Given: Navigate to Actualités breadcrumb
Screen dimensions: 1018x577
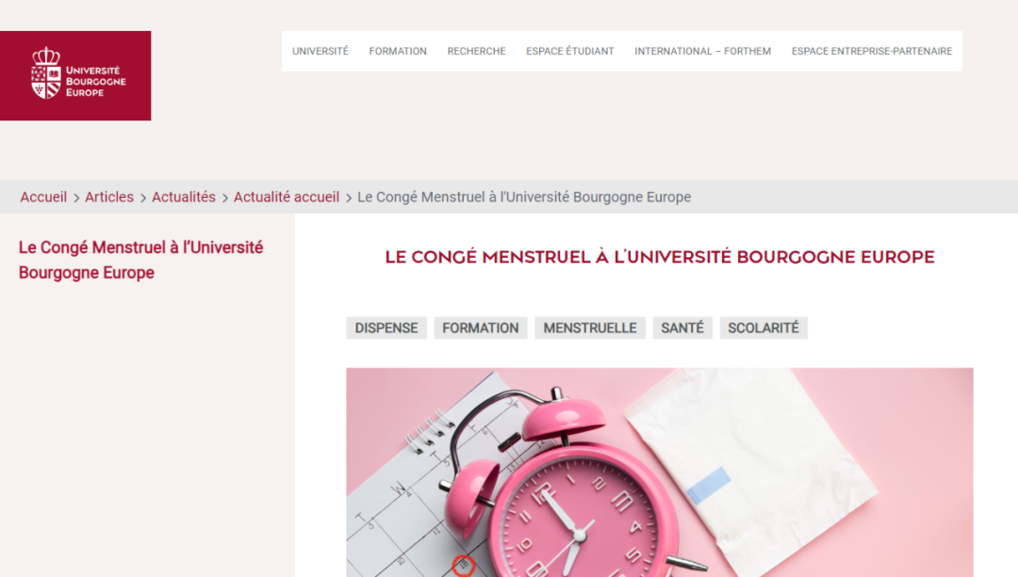Looking at the screenshot, I should pyautogui.click(x=184, y=197).
